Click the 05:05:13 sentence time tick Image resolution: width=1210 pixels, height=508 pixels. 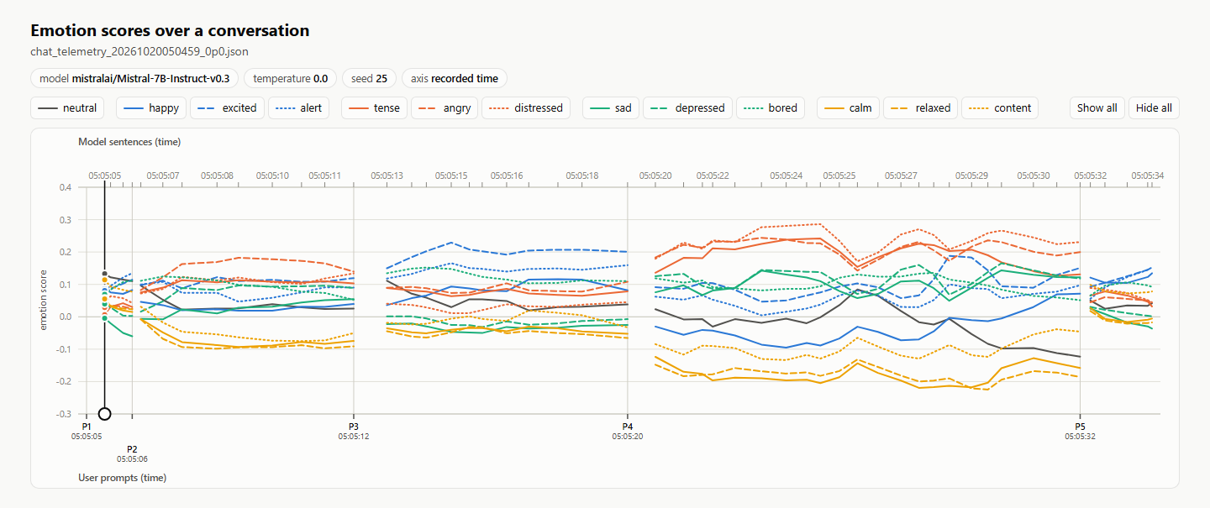pyautogui.click(x=387, y=175)
